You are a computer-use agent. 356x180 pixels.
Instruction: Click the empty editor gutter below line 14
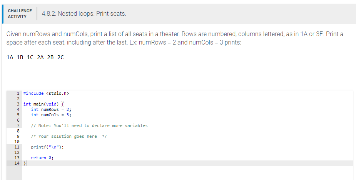(x=14, y=173)
